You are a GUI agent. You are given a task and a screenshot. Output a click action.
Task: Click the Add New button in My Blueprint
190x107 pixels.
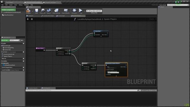(5, 40)
